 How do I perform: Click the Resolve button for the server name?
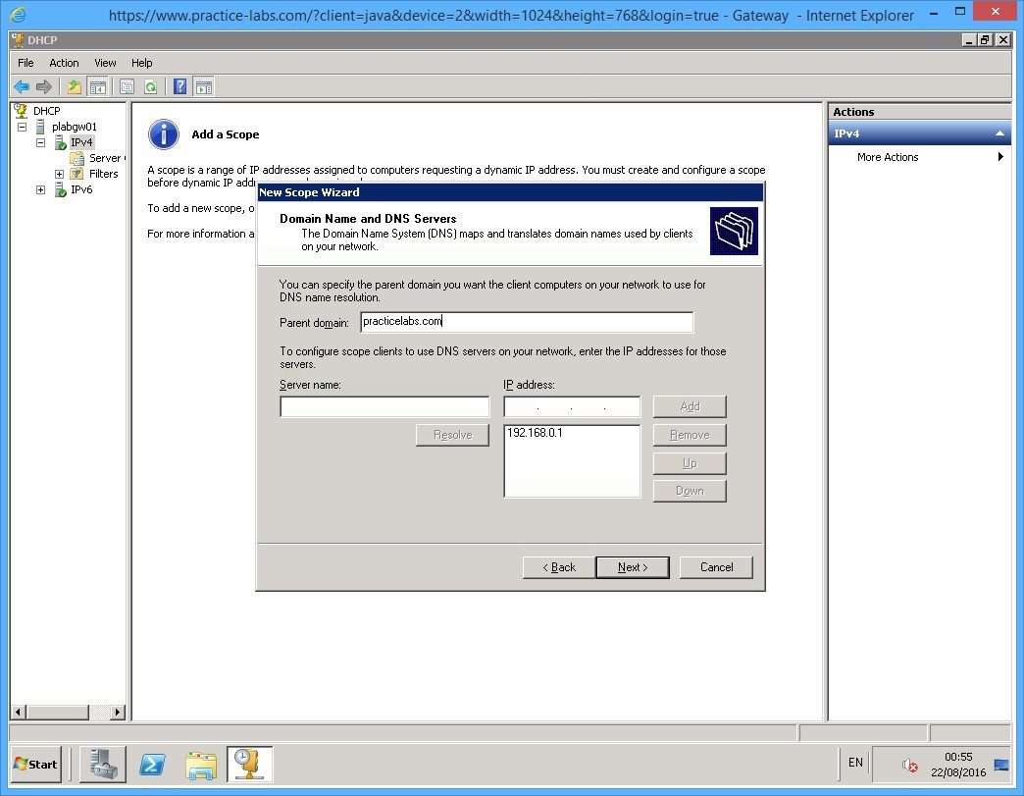pos(452,435)
